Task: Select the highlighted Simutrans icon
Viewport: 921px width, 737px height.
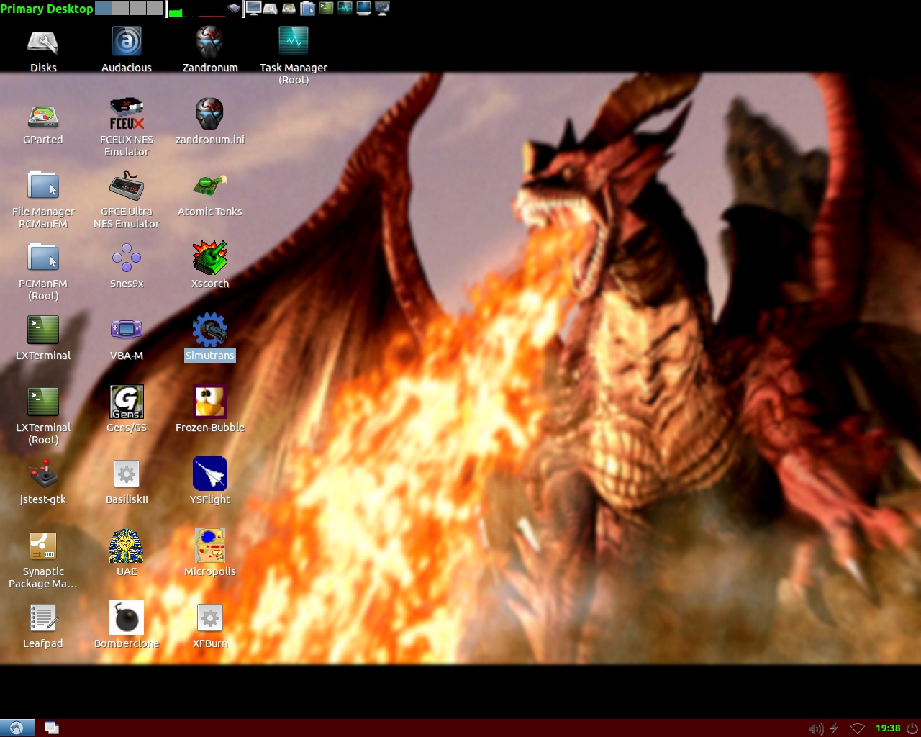Action: click(209, 330)
